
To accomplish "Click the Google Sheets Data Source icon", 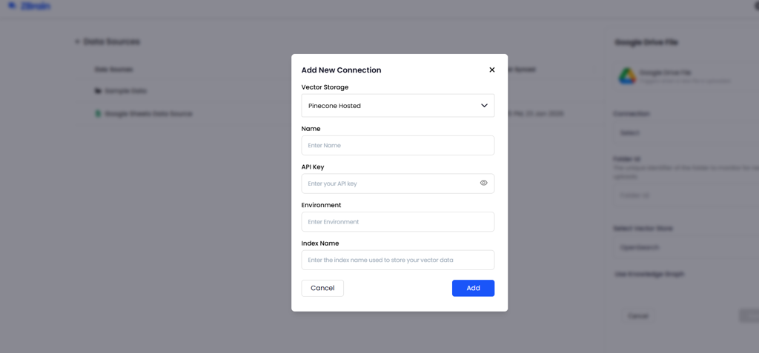I will [x=98, y=114].
